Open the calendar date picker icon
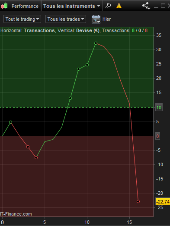 pos(96,19)
